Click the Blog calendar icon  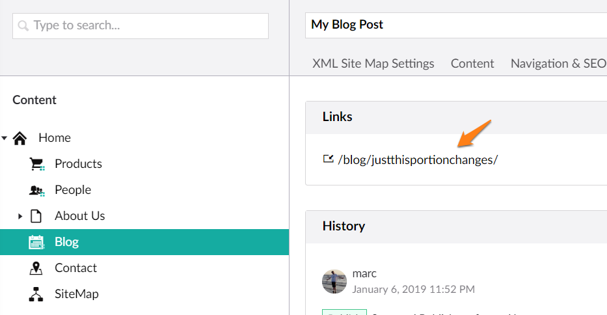coord(36,242)
